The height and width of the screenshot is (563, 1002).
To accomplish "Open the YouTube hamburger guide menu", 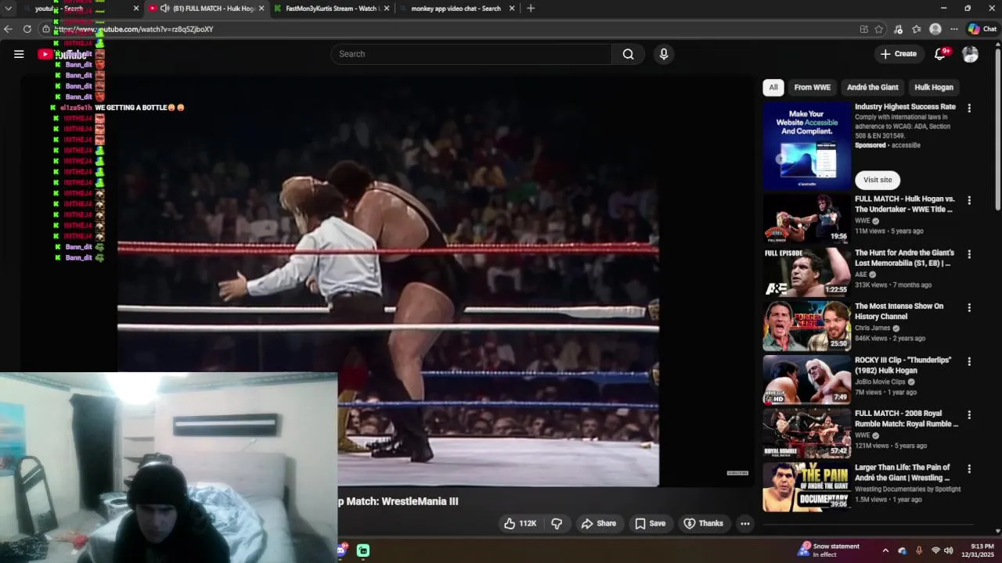I will pos(19,54).
